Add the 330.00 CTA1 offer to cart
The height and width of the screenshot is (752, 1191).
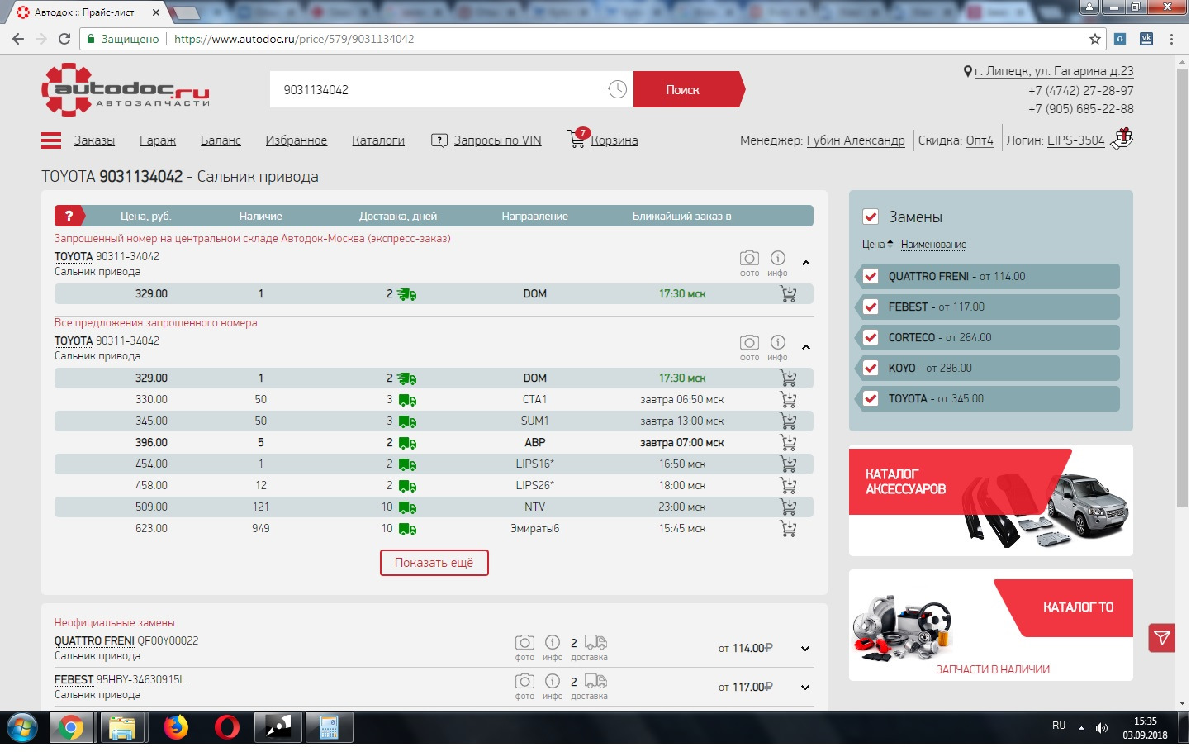point(789,400)
